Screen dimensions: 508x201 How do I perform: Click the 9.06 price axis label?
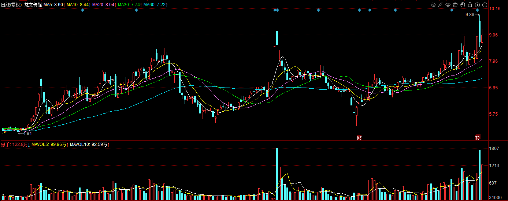pos(494,35)
